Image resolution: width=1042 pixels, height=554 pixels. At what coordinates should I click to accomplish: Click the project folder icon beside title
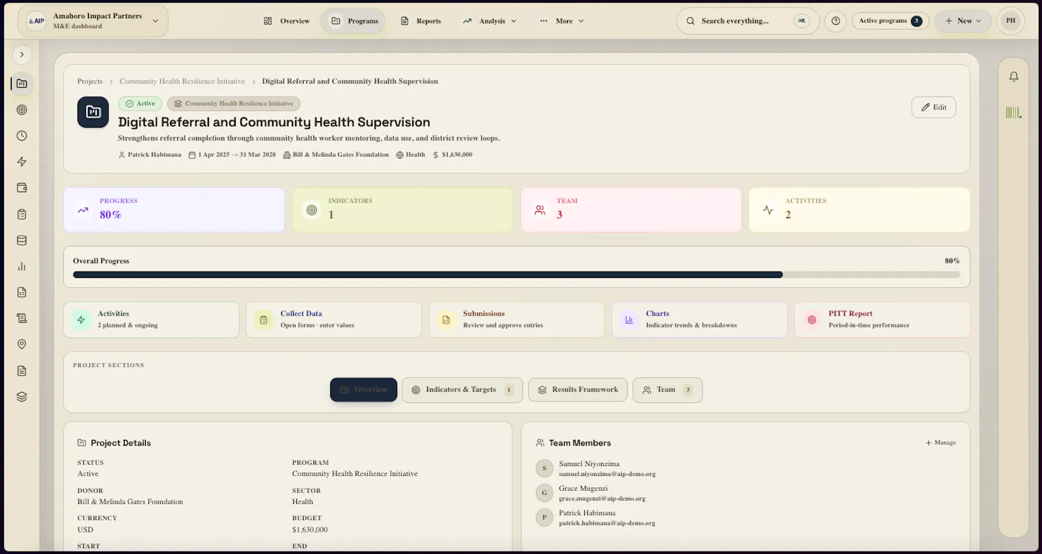click(93, 112)
